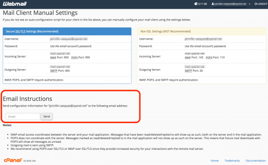Image resolution: width=268 pixels, height=165 pixels.
Task: Click the Webmail logo
Action: 15,4
